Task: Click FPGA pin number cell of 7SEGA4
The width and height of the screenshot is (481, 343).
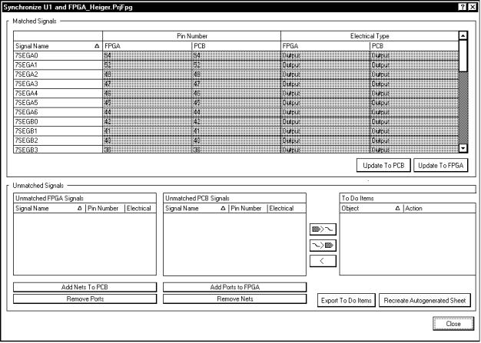Action: coord(147,94)
